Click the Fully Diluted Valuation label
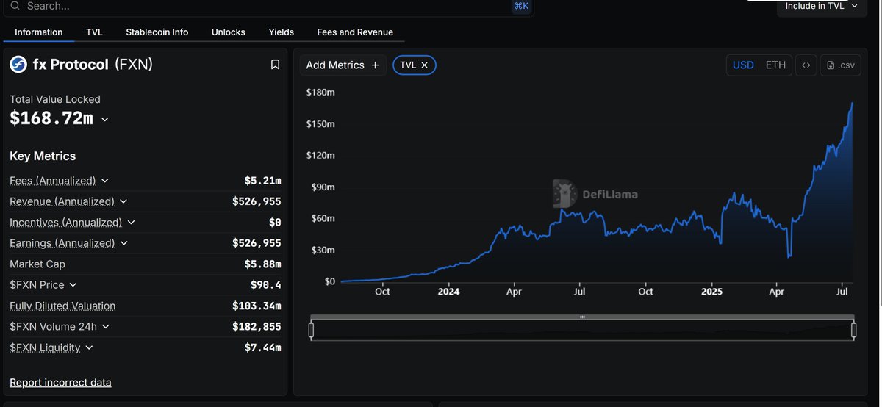The image size is (882, 407). pyautogui.click(x=62, y=306)
